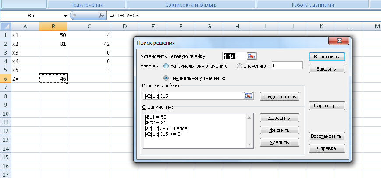Click the Предположить button
This screenshot has width=381, height=178.
coord(279,96)
